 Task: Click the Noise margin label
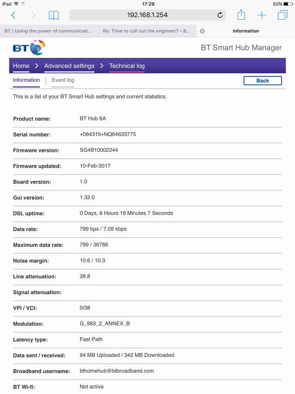(x=31, y=261)
